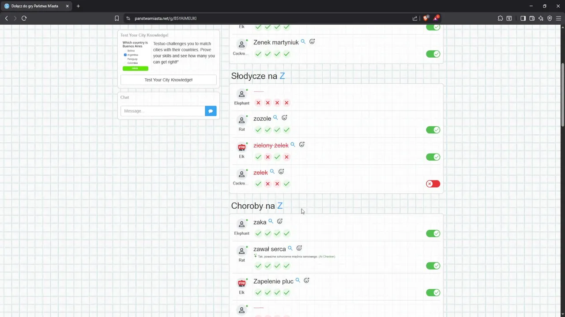React with emoji to 'zielony żelek'
Viewport: 565px width, 317px height.
click(x=302, y=144)
